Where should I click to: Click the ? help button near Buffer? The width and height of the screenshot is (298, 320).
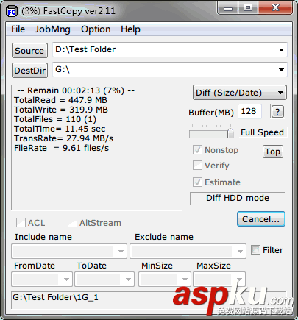tap(277, 112)
